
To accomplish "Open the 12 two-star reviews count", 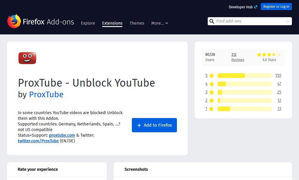I will coord(279,101).
